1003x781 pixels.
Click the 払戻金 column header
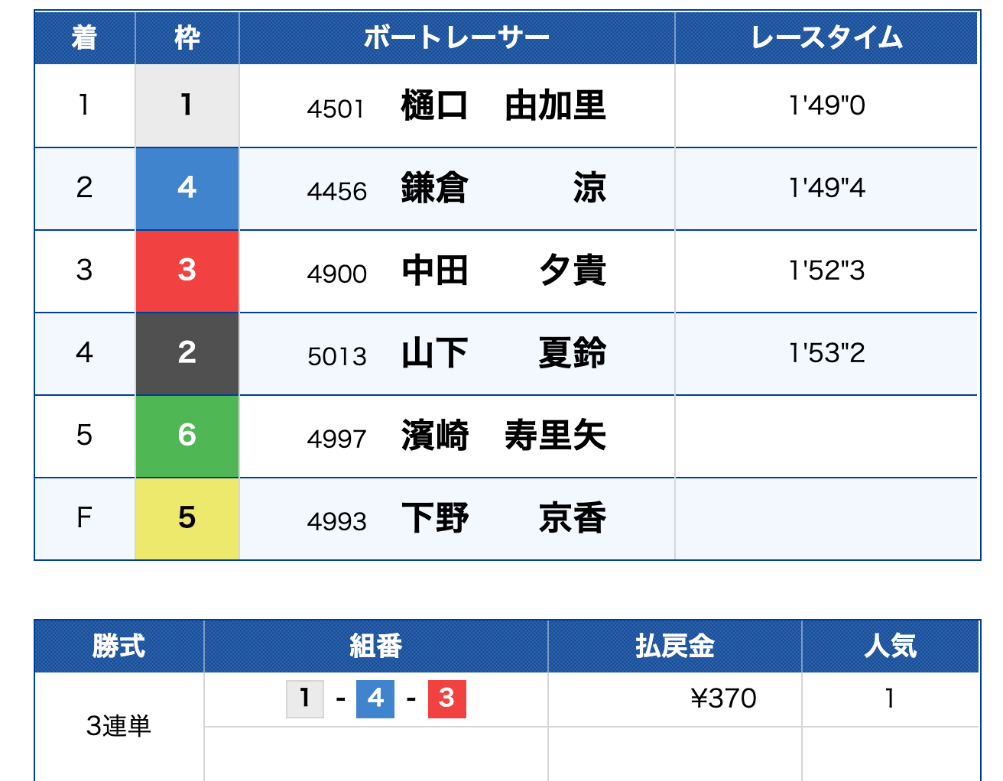674,646
